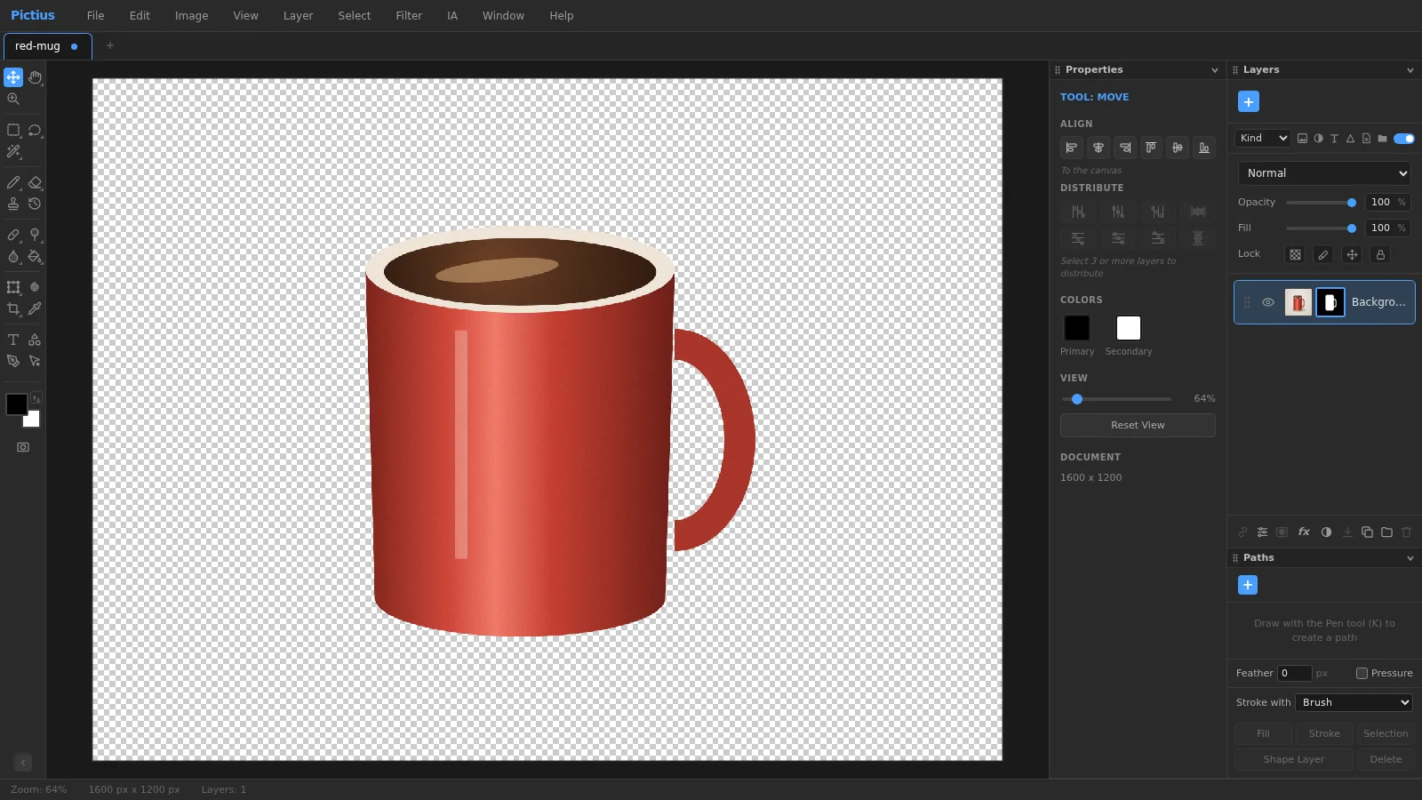This screenshot has height=800, width=1422.
Task: Collapse the Properties panel chevron
Action: point(1215,70)
